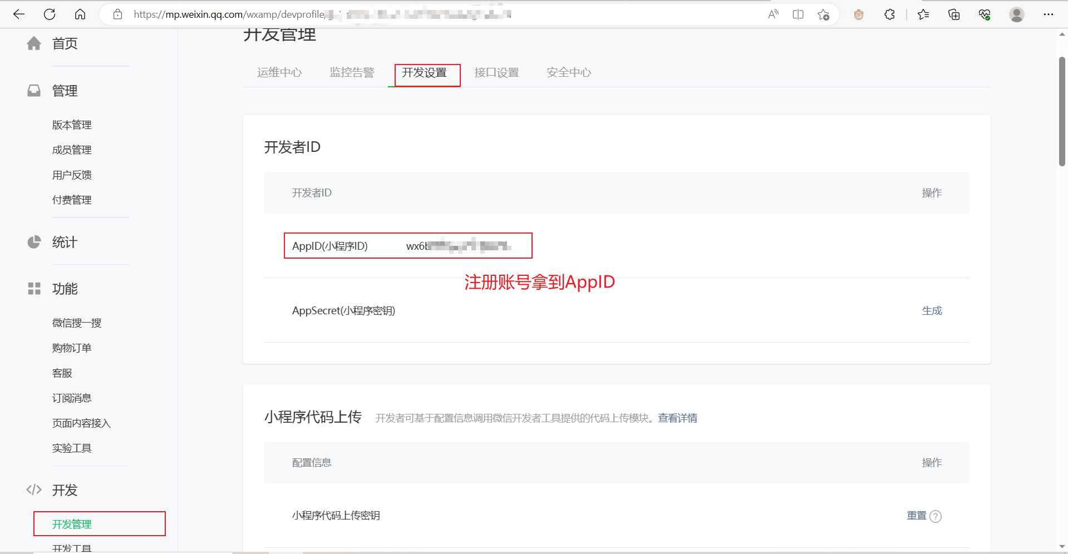Open 微信搜一搜 in the sidebar
Image resolution: width=1068 pixels, height=554 pixels.
(77, 323)
